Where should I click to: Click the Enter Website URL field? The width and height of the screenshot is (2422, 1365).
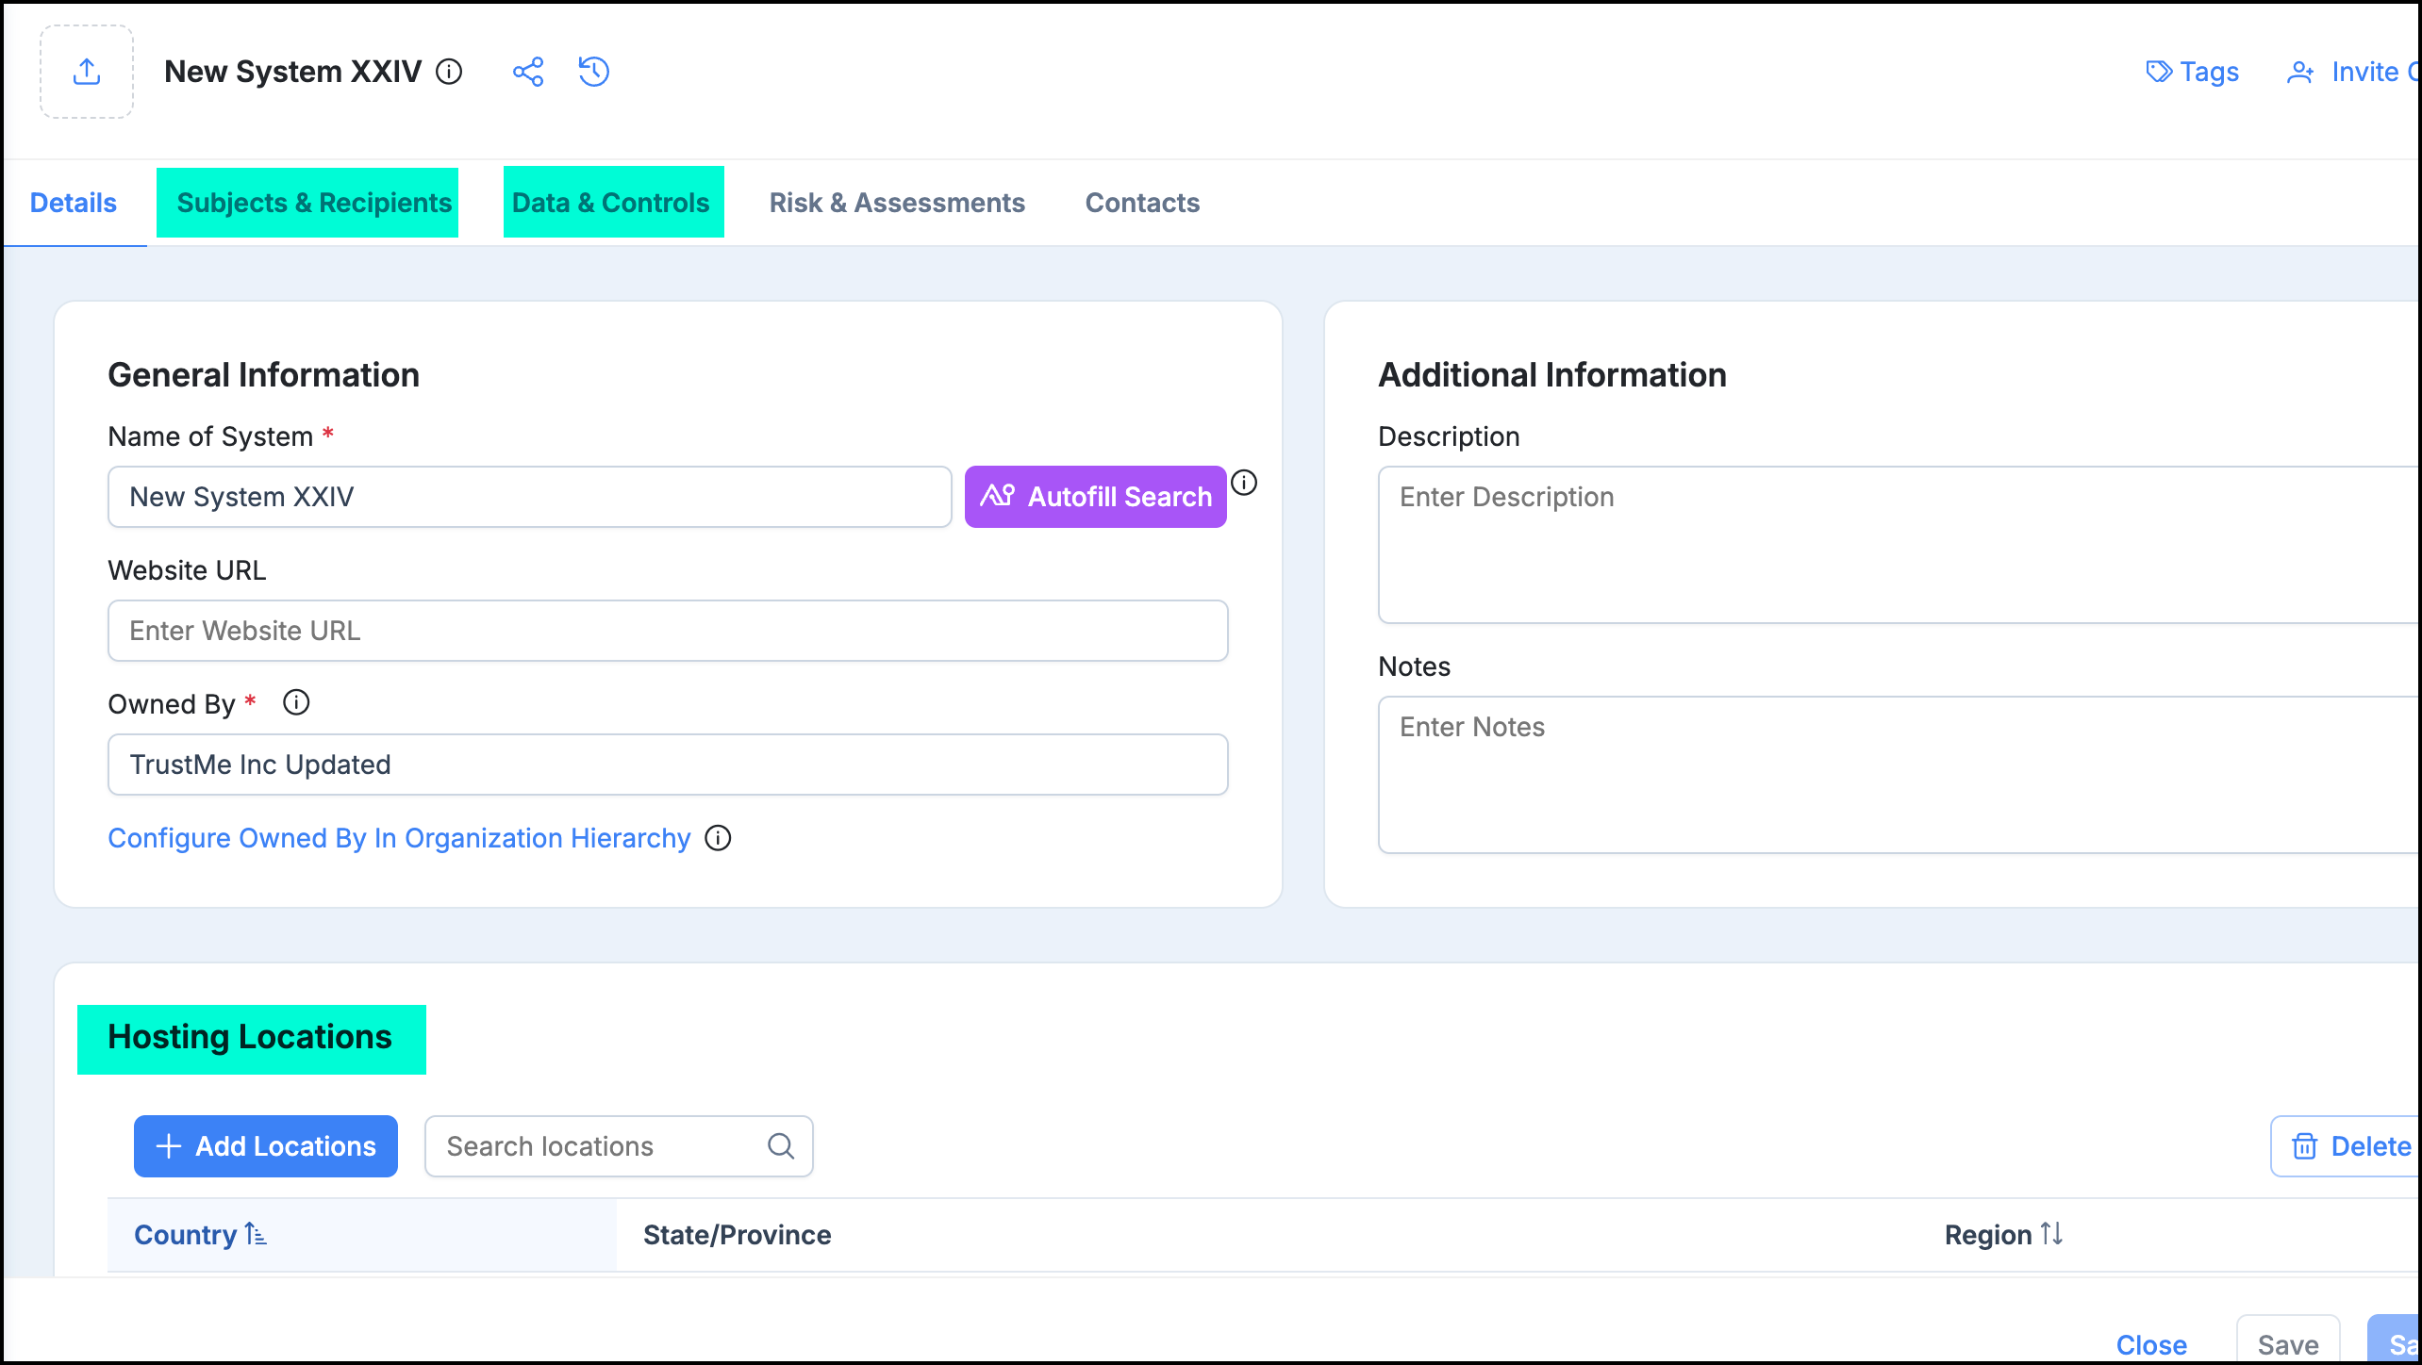(x=668, y=631)
